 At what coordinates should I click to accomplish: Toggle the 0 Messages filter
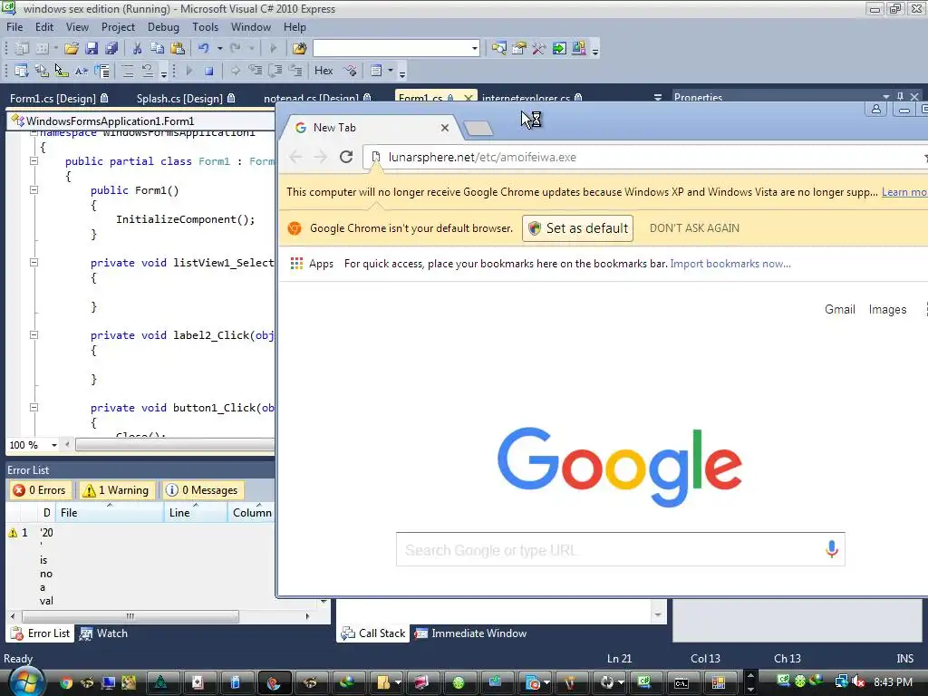(202, 490)
